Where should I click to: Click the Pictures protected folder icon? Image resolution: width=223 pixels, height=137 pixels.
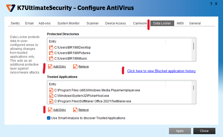(x=51, y=53)
